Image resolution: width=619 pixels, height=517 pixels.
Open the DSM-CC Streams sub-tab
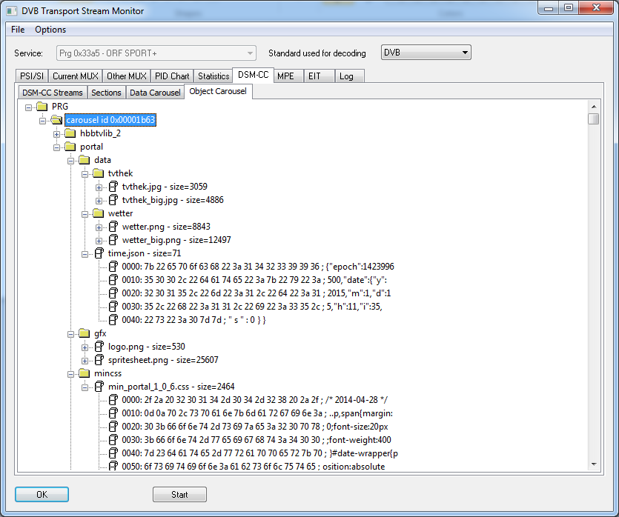(x=53, y=93)
